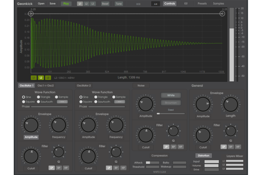Click the Oscillator 1 filter Cutoff knob
Image resolution: width=262 pixels, height=175 pixels.
[x=31, y=156]
